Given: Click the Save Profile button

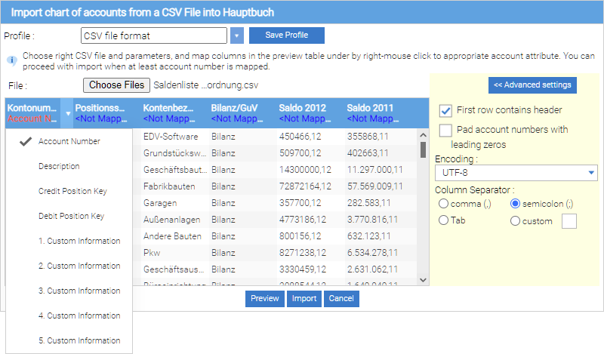Looking at the screenshot, I should point(287,35).
